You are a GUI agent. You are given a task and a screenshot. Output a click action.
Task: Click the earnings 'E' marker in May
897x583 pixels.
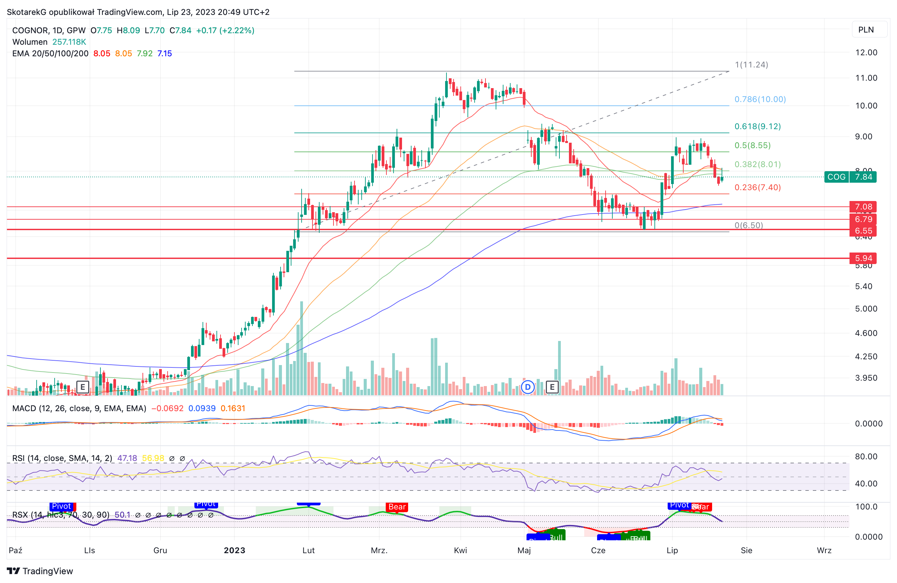[x=552, y=387]
